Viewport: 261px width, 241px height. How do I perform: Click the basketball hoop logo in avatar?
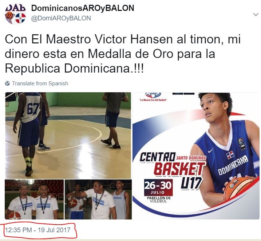coord(10,18)
